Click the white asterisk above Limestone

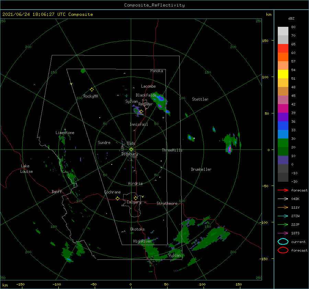[x=65, y=130]
